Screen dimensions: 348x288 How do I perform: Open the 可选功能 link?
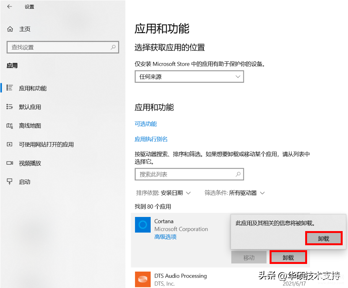(x=146, y=124)
